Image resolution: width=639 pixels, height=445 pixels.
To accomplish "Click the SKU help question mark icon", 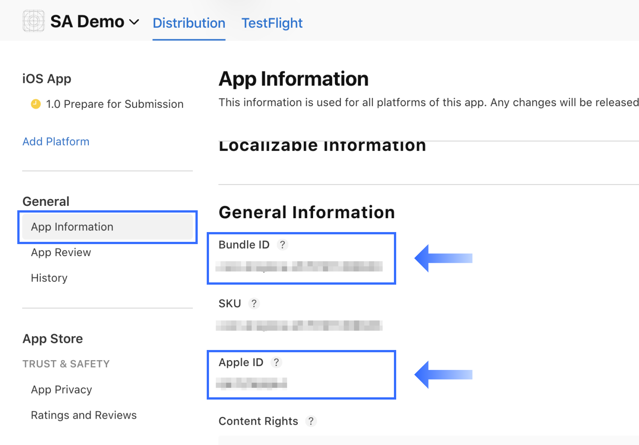I will [x=254, y=303].
